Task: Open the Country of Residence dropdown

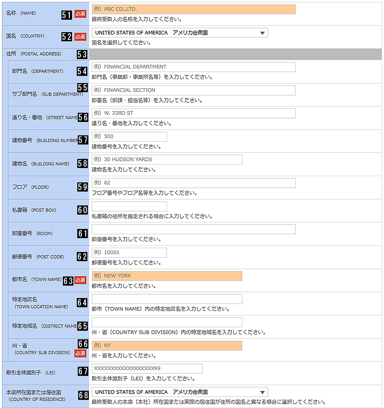Action: pyautogui.click(x=180, y=392)
